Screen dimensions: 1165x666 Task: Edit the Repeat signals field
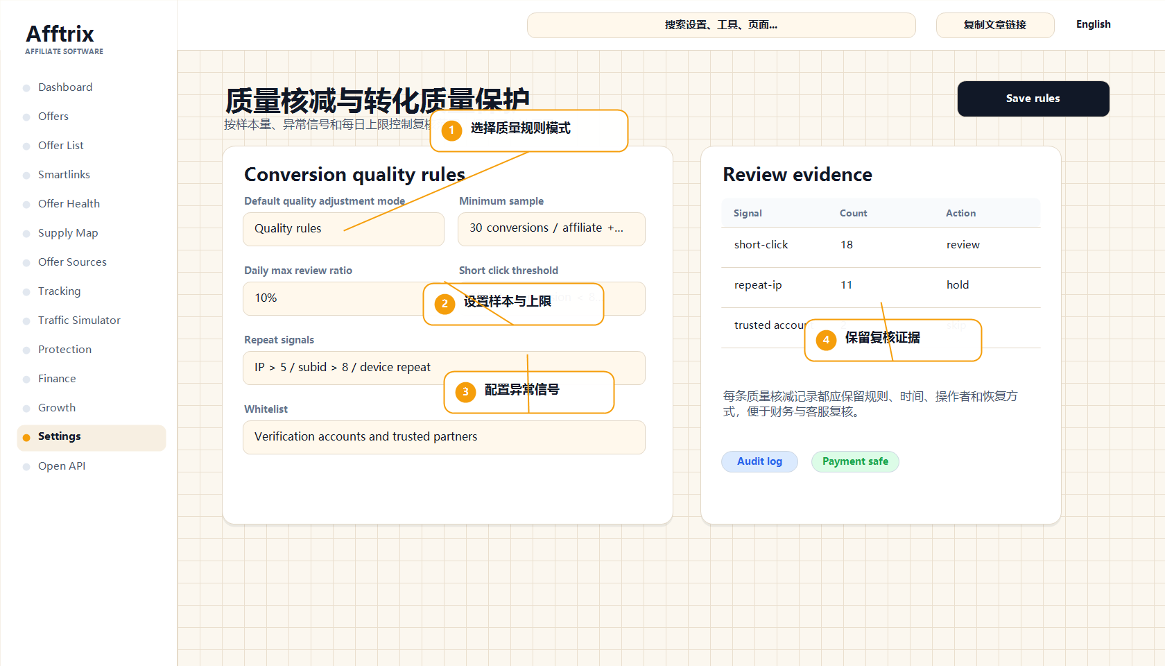click(x=444, y=368)
